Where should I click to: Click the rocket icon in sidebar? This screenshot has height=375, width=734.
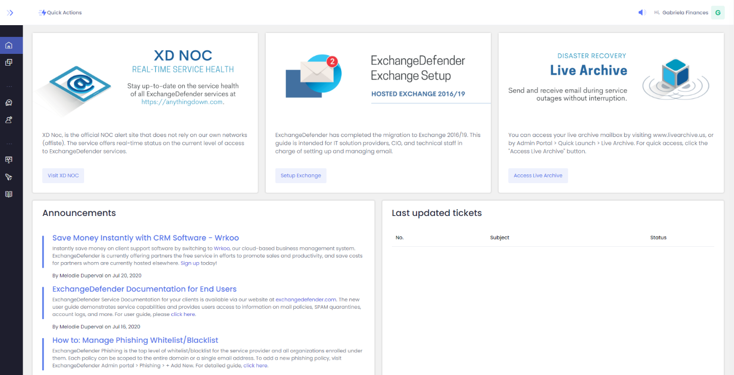point(9,177)
